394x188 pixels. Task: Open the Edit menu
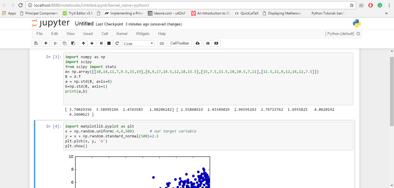[x=54, y=34]
